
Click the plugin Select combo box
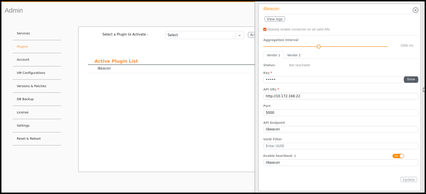point(205,35)
